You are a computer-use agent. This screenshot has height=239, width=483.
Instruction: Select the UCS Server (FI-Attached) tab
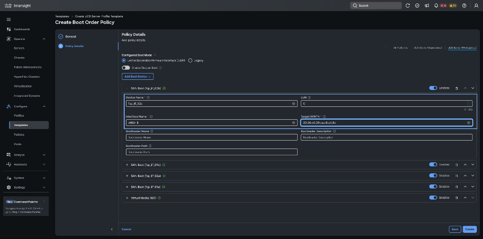point(462,48)
